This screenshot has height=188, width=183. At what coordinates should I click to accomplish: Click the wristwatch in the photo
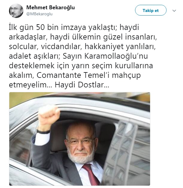(43, 131)
